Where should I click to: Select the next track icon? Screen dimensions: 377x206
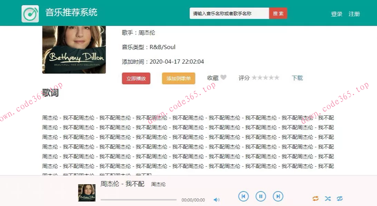tap(278, 196)
